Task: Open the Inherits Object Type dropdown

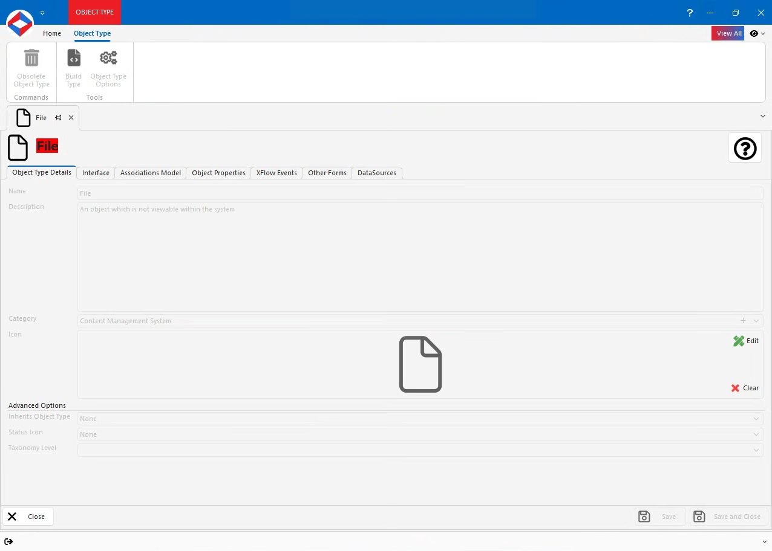Action: (x=756, y=418)
